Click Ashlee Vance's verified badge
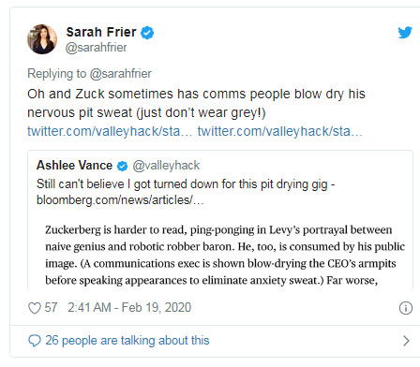The height and width of the screenshot is (367, 420). pos(122,166)
